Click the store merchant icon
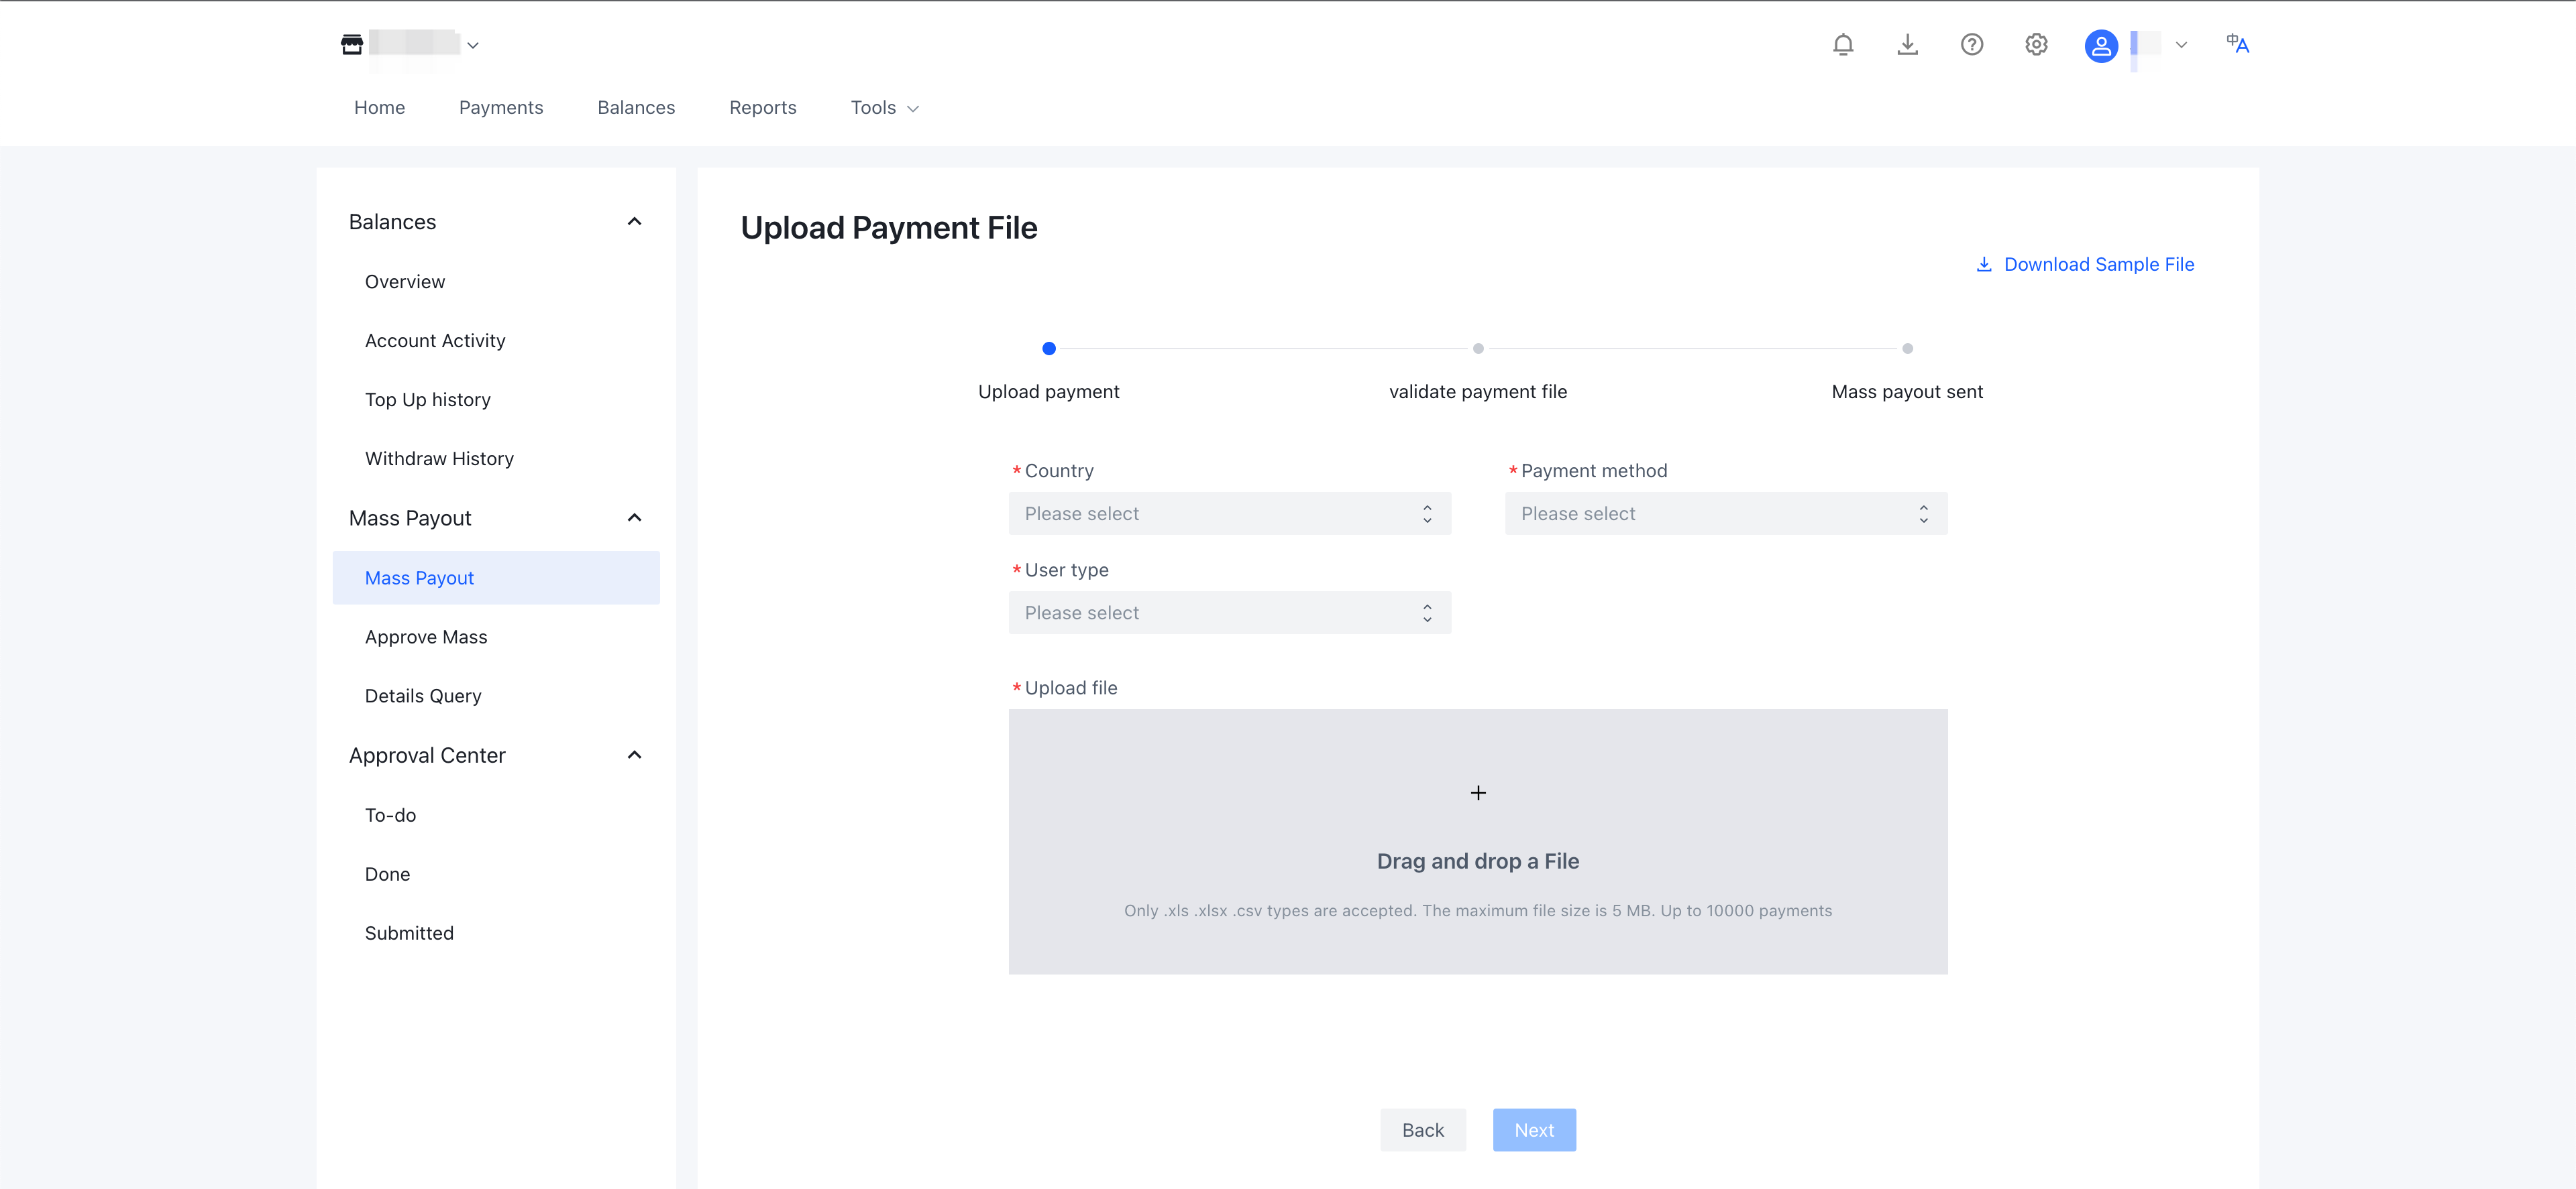The height and width of the screenshot is (1189, 2576). (352, 44)
